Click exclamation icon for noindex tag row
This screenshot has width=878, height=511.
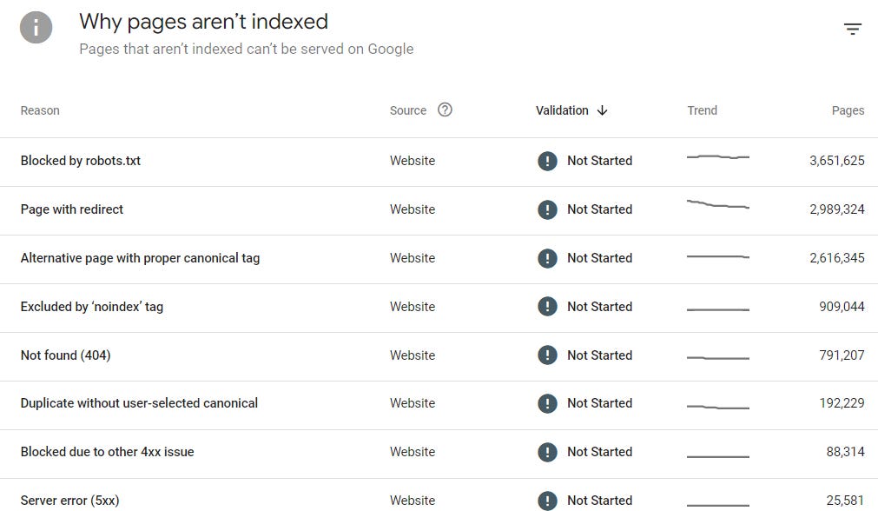547,307
